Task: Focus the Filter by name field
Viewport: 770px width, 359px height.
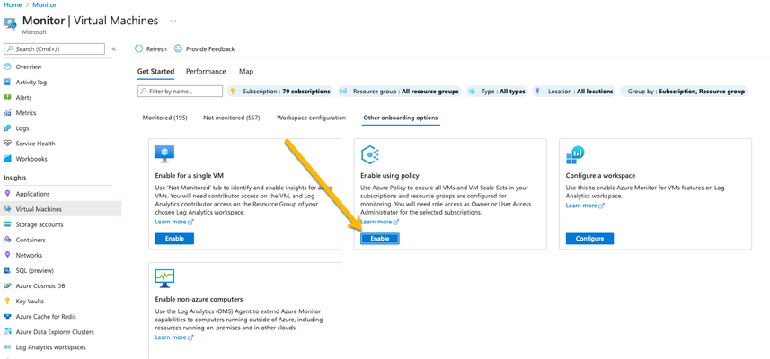Action: tap(181, 92)
